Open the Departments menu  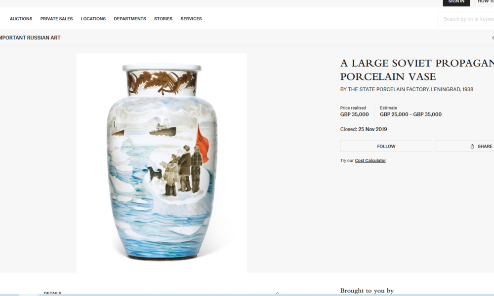point(130,19)
